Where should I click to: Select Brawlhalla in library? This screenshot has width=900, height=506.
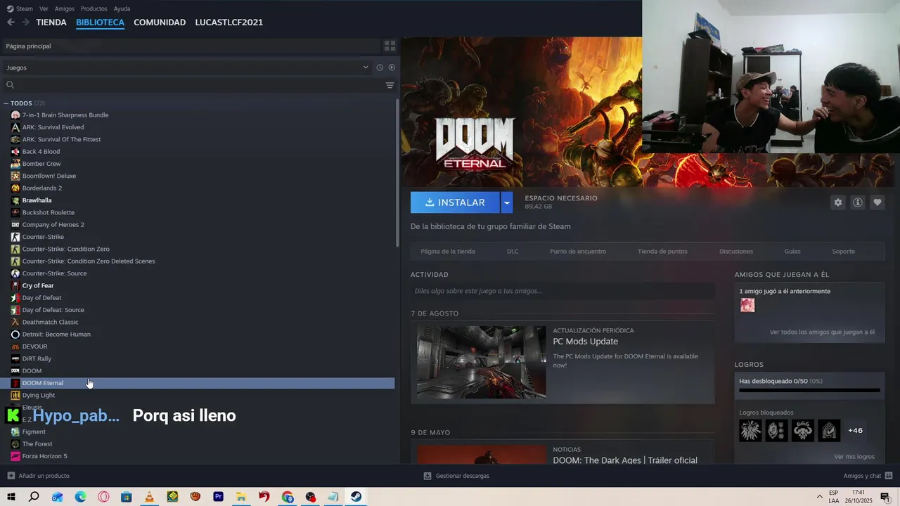tap(37, 200)
